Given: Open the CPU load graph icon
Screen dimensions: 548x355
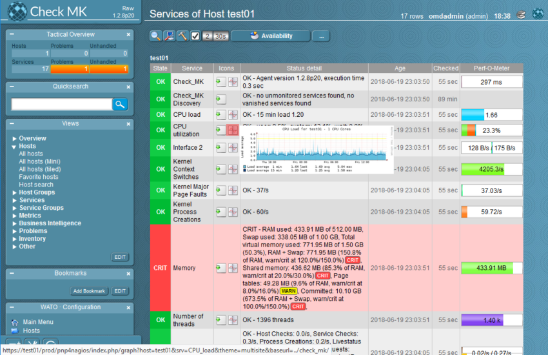Looking at the screenshot, I should [x=233, y=114].
